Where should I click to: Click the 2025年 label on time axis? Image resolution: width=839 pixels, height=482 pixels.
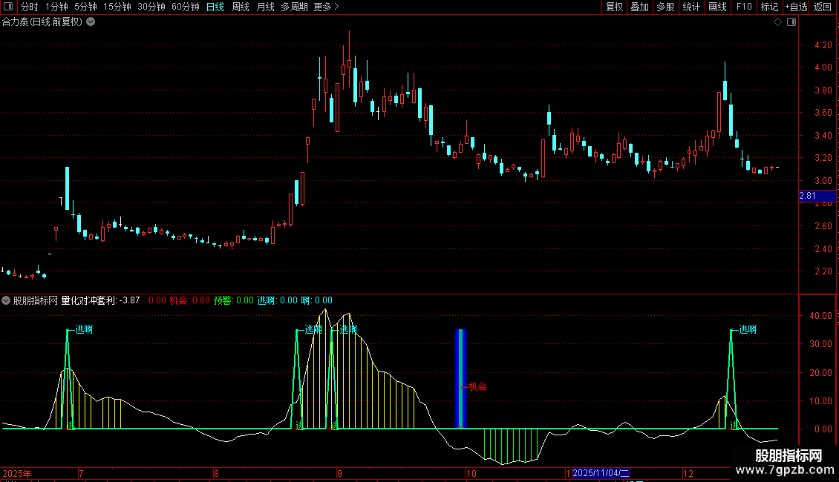click(17, 473)
